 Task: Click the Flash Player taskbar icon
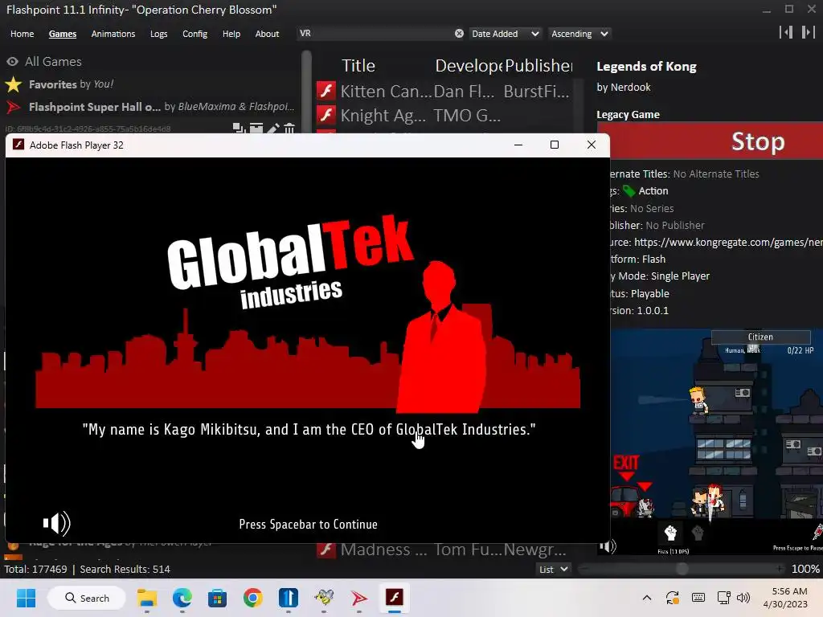(x=394, y=598)
